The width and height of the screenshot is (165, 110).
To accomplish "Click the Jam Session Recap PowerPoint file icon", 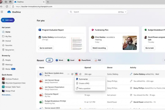I will coord(41,81).
